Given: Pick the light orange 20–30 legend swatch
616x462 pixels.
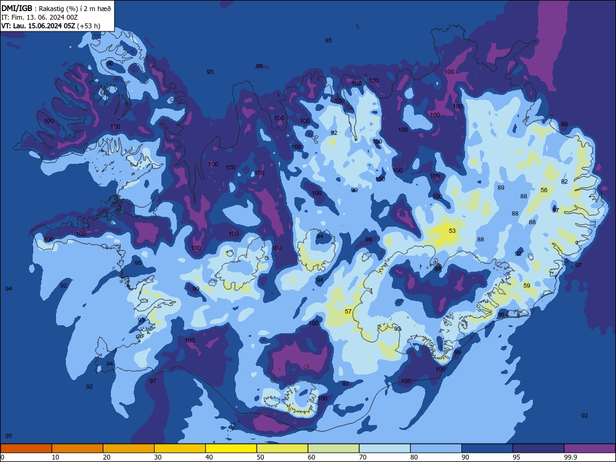Looking at the screenshot, I should coord(129,448).
